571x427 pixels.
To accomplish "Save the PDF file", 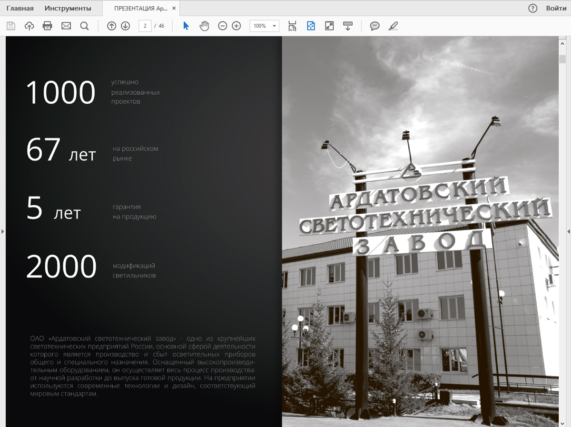I will pyautogui.click(x=11, y=26).
